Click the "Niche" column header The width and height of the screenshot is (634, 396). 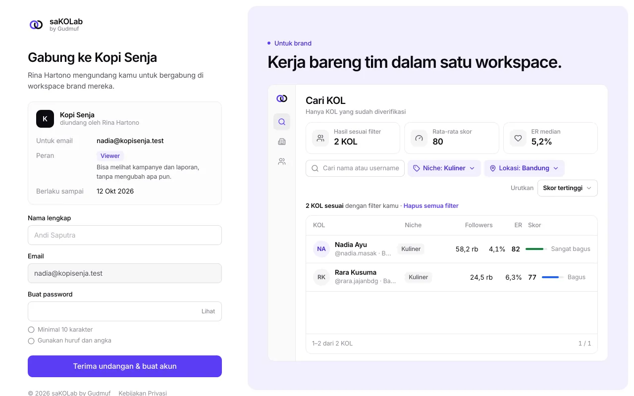point(413,225)
